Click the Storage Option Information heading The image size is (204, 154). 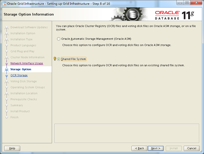coord(29,14)
